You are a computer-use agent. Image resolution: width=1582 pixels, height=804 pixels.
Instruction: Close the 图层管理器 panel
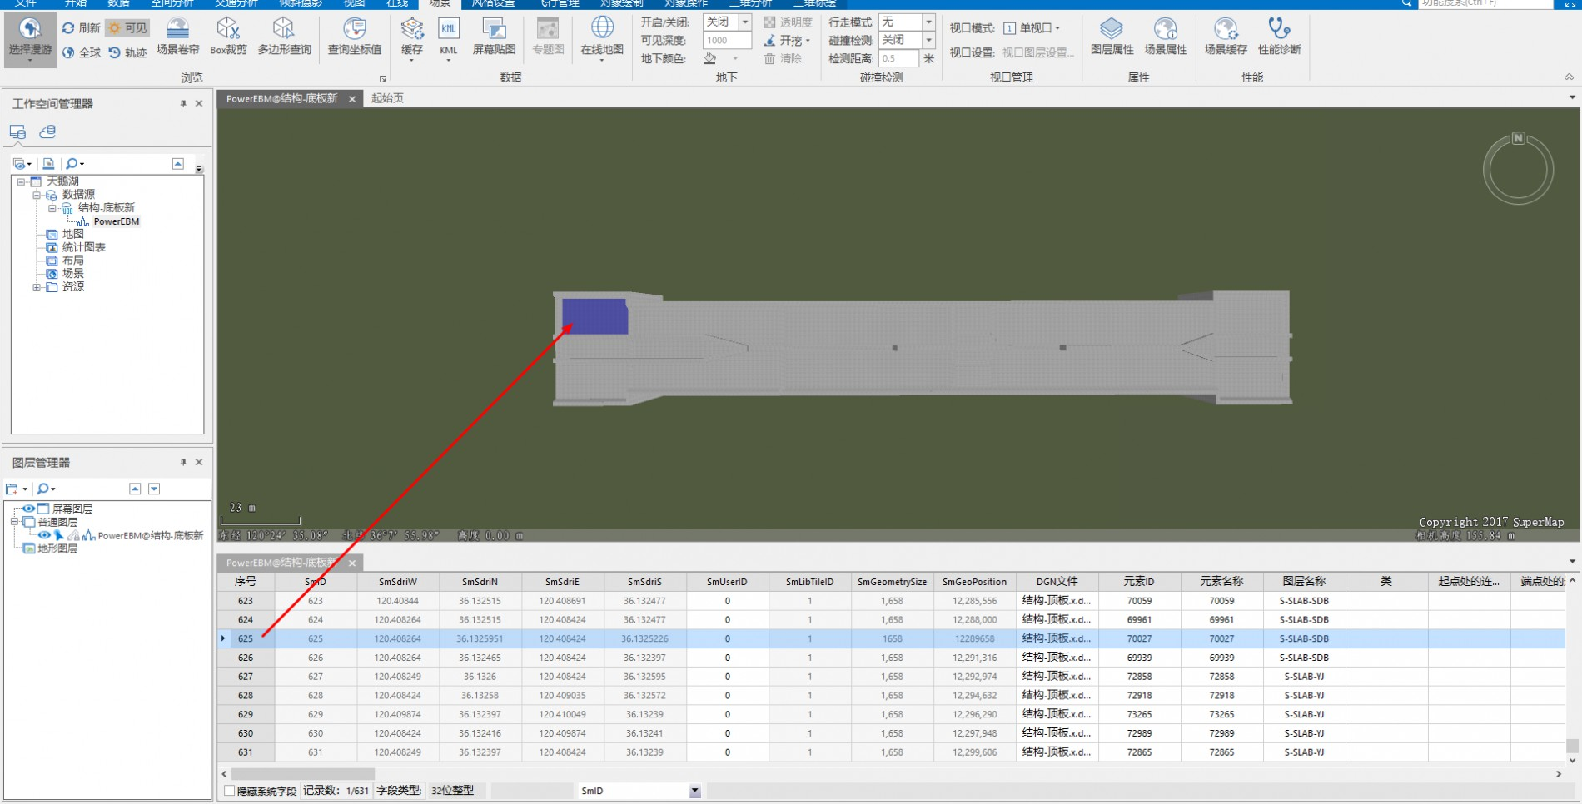pos(199,462)
